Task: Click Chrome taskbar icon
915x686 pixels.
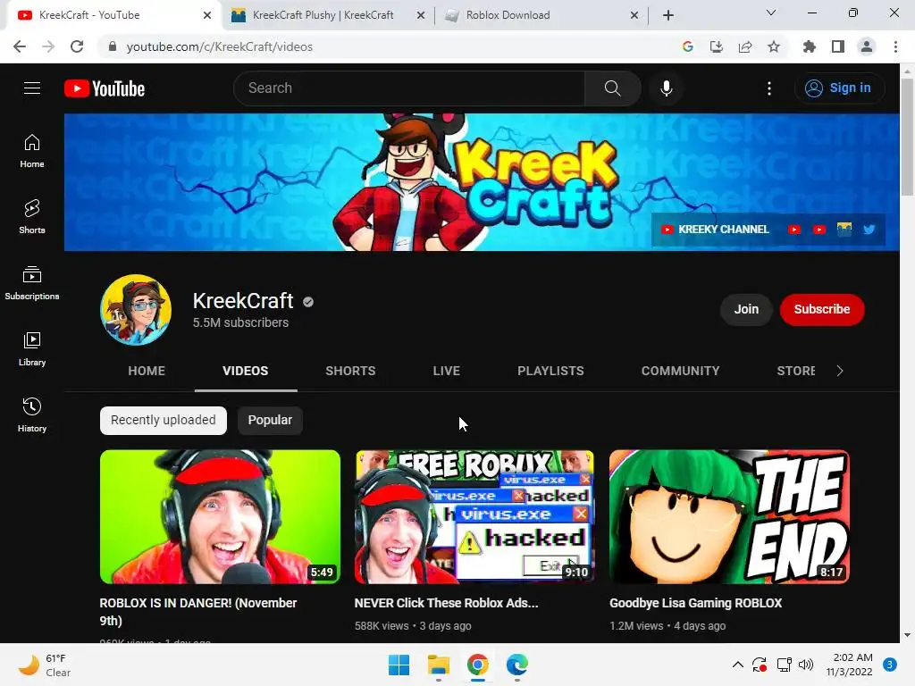Action: [x=478, y=665]
